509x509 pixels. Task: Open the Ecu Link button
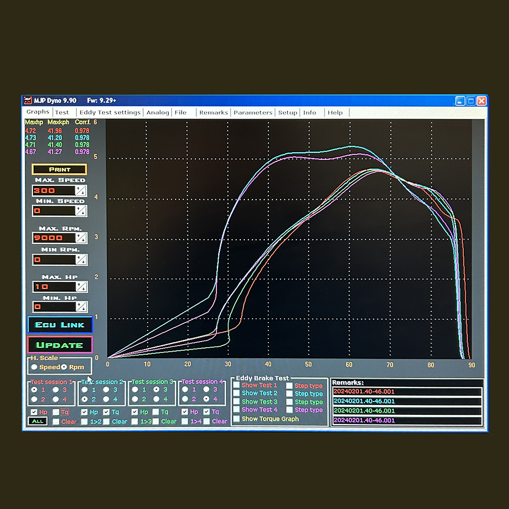[60, 325]
